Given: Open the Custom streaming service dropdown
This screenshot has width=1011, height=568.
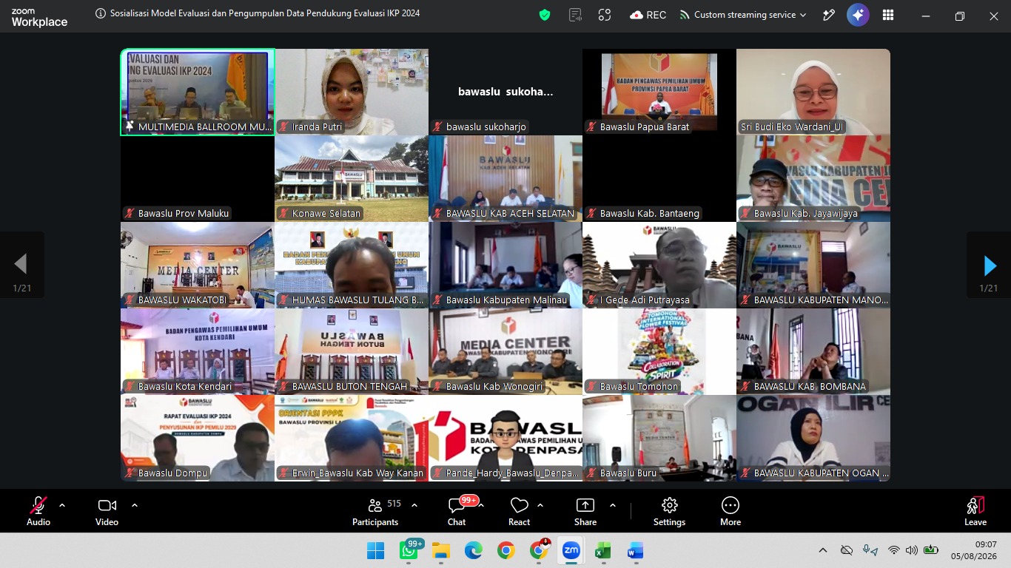Looking at the screenshot, I should [743, 15].
